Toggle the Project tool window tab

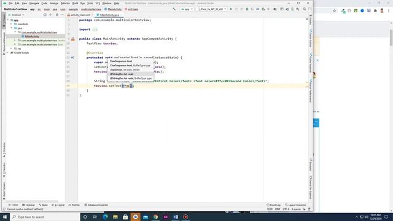4,20
